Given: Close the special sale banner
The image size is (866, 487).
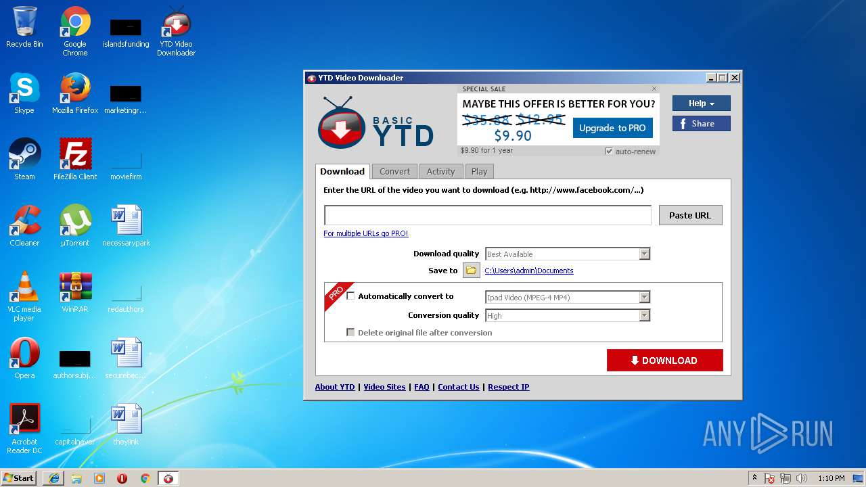Looking at the screenshot, I should pyautogui.click(x=654, y=89).
